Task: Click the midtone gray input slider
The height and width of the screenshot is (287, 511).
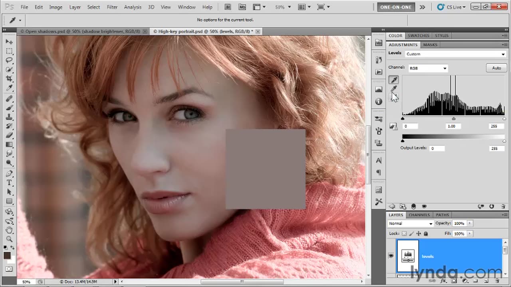Action: [454, 119]
